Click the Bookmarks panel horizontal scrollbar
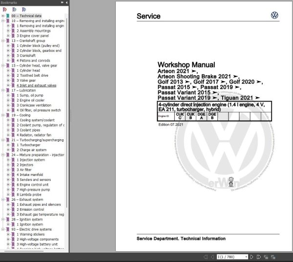The width and height of the screenshot is (293, 262). pyautogui.click(x=24, y=251)
